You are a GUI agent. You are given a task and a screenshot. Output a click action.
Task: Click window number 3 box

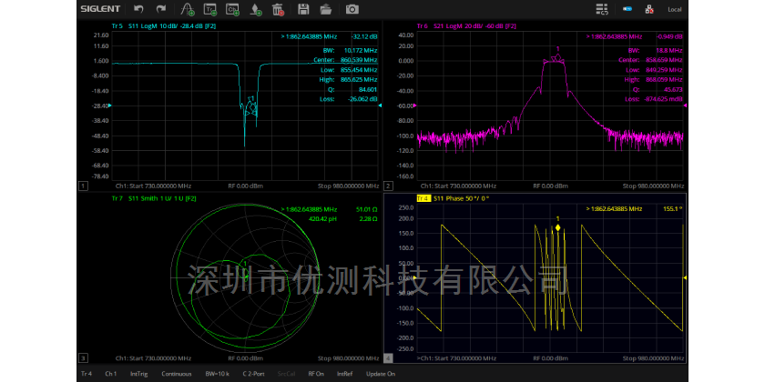pyautogui.click(x=83, y=358)
